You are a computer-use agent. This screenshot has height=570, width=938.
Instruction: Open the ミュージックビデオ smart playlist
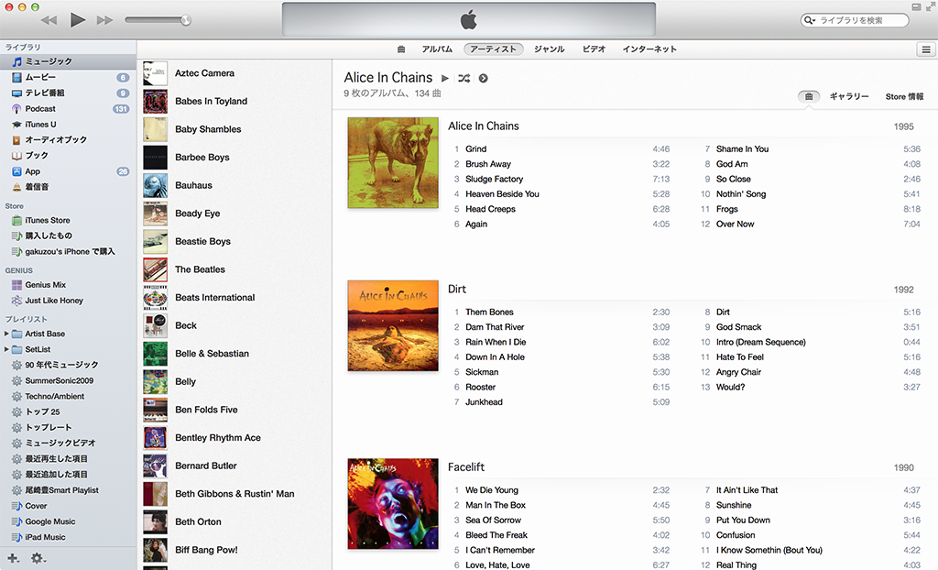pyautogui.click(x=68, y=443)
